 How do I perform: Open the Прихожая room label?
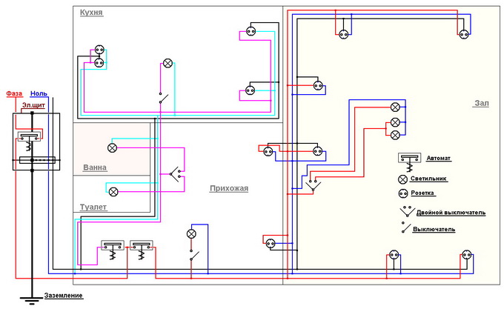228,188
